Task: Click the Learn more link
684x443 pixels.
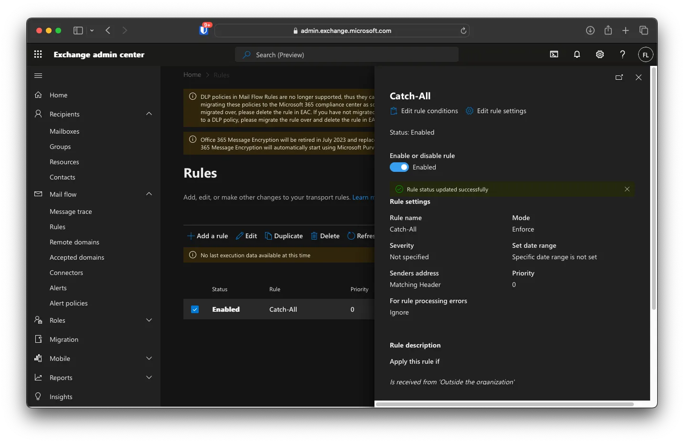Action: click(363, 197)
